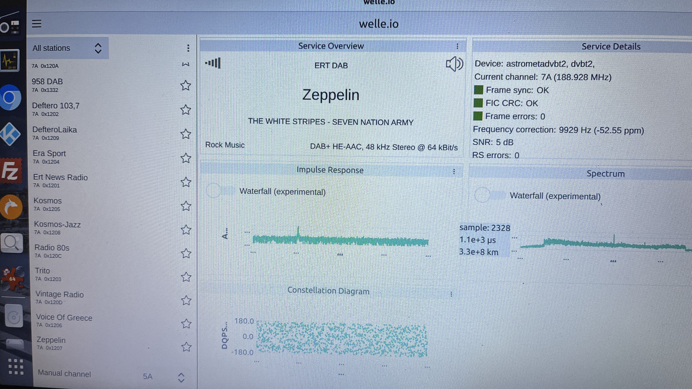Open the magnifier search dock icon

[11, 243]
